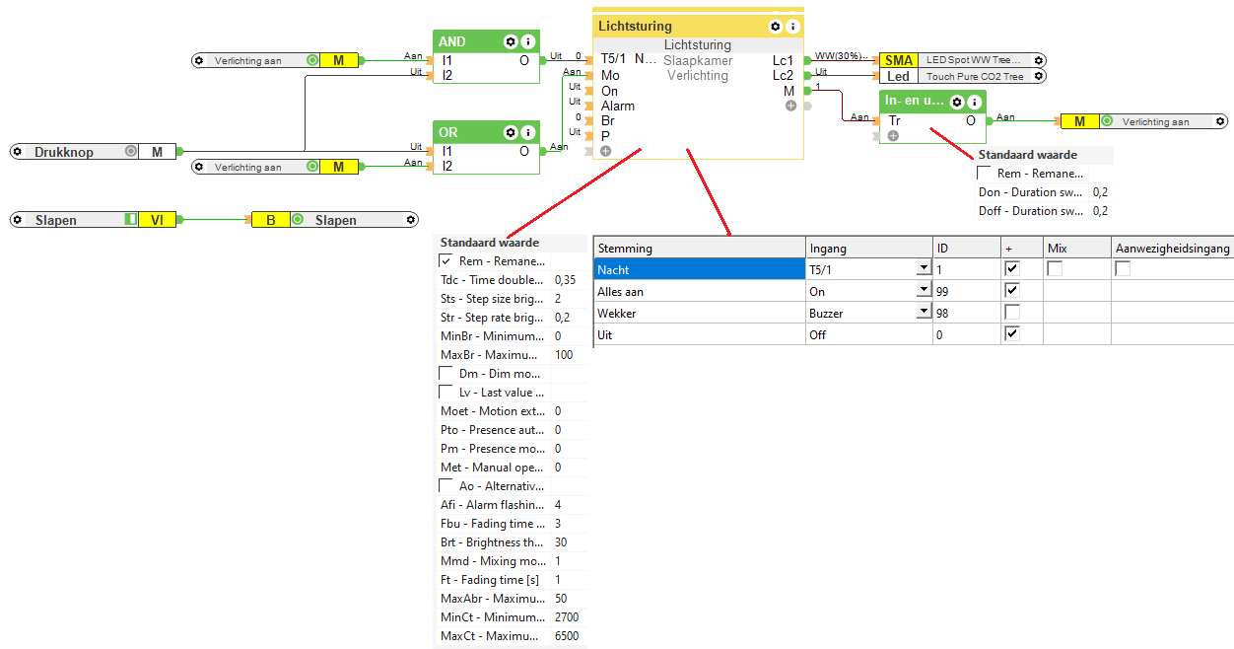The height and width of the screenshot is (649, 1234).
Task: Open gear of LED Spot WW Tree
Action: [1039, 60]
